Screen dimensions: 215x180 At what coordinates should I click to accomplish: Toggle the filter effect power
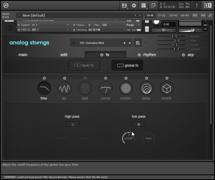click(44, 78)
